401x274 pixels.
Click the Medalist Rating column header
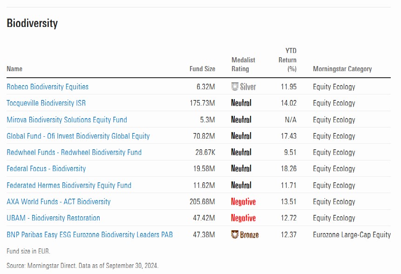tap(243, 64)
